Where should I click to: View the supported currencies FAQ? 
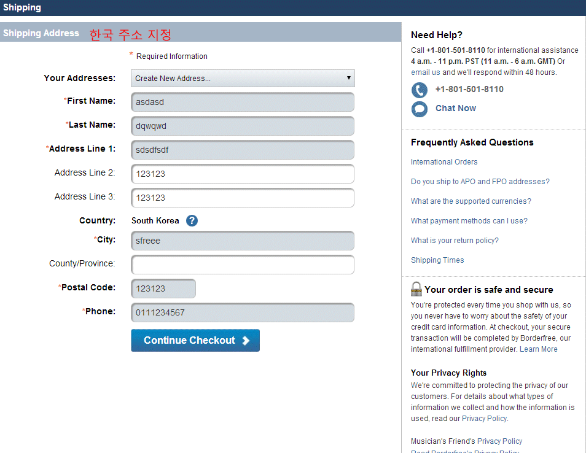coord(471,201)
